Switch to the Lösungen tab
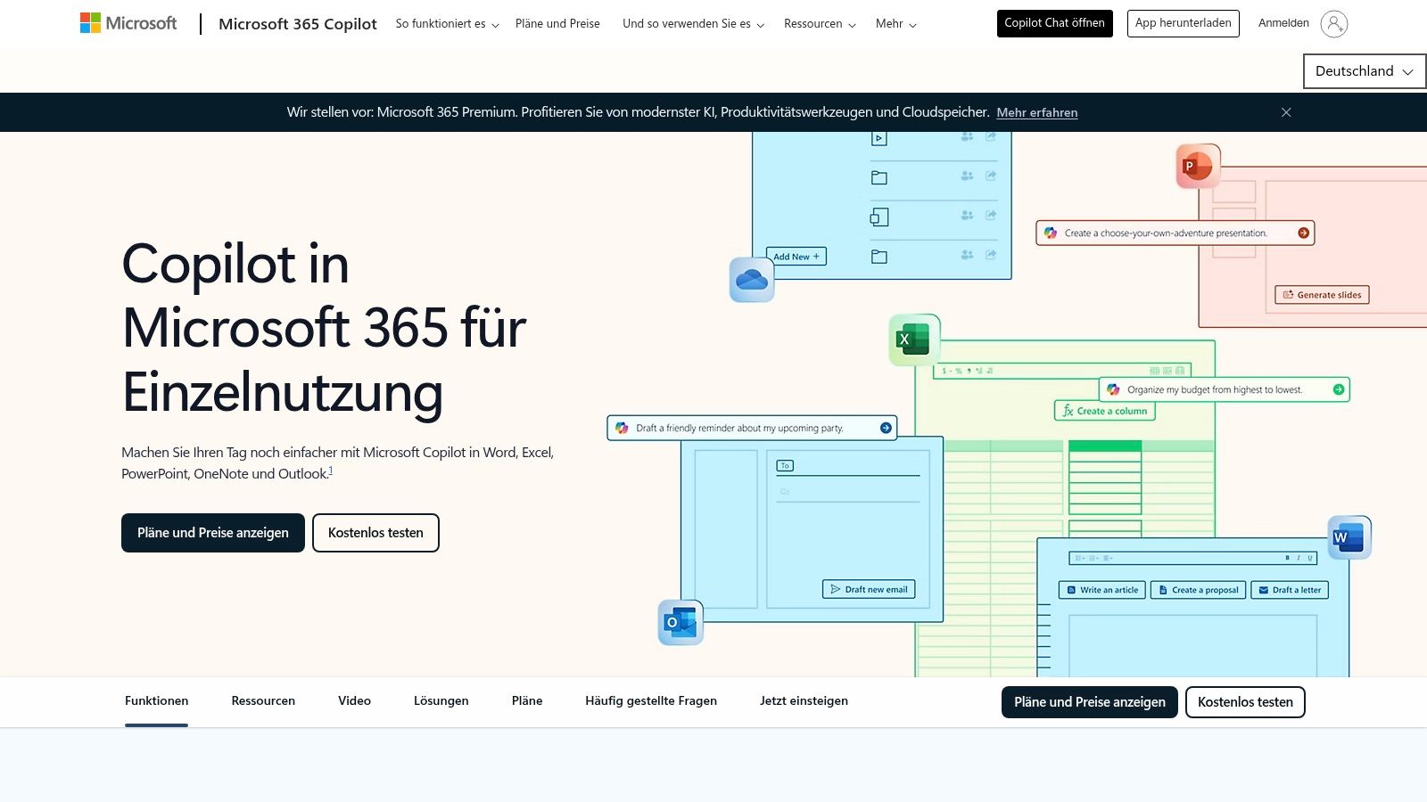 [441, 700]
